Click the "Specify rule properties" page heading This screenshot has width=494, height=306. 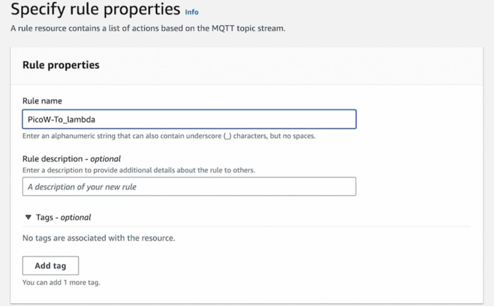pos(95,10)
